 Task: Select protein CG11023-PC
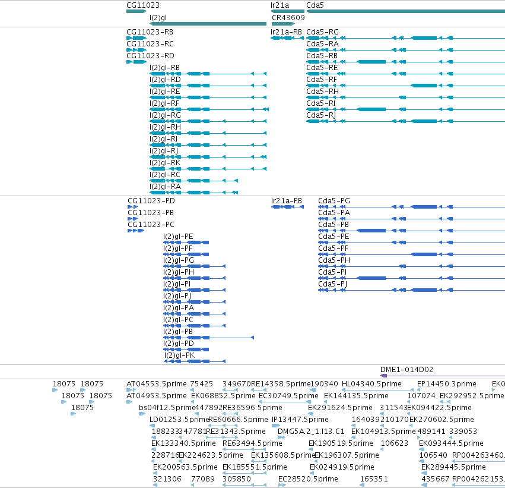[x=151, y=225]
